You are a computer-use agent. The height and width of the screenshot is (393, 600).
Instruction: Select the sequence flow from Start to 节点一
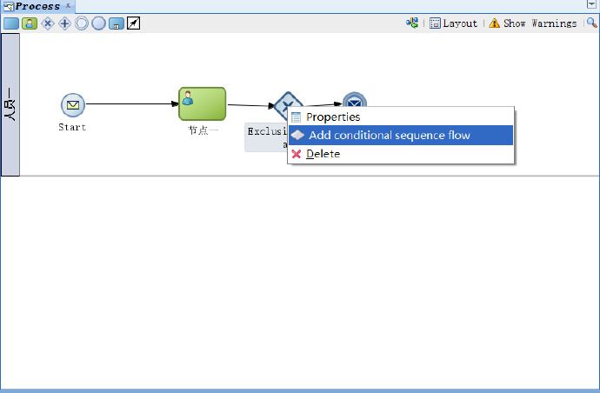131,103
